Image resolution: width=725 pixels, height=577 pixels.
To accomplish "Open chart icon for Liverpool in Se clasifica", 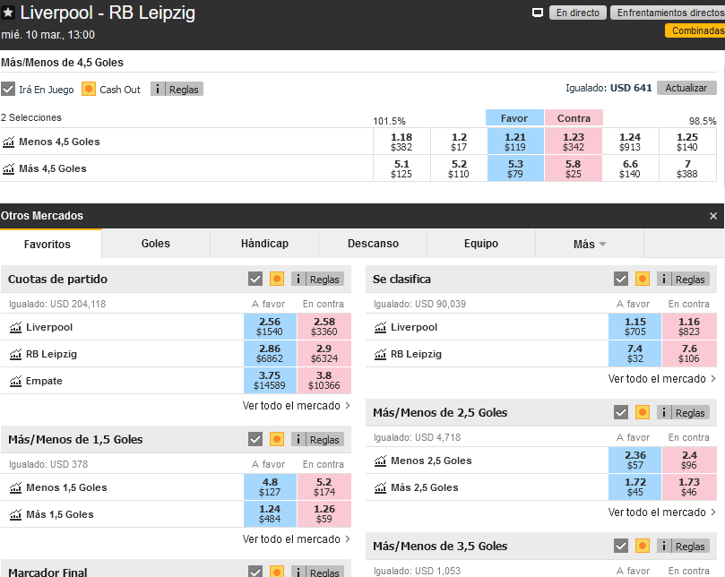I will click(x=381, y=327).
